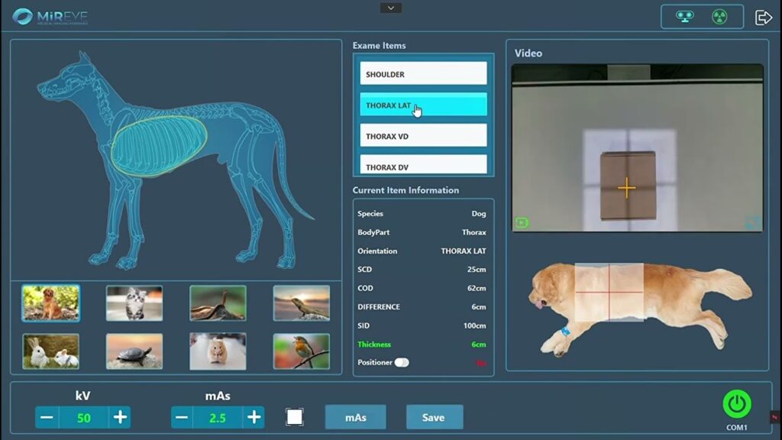Open the top center dropdown chevron
The height and width of the screenshot is (440, 782).
click(x=391, y=7)
